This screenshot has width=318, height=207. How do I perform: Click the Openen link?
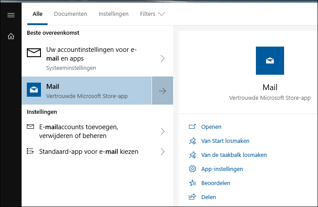(x=211, y=127)
